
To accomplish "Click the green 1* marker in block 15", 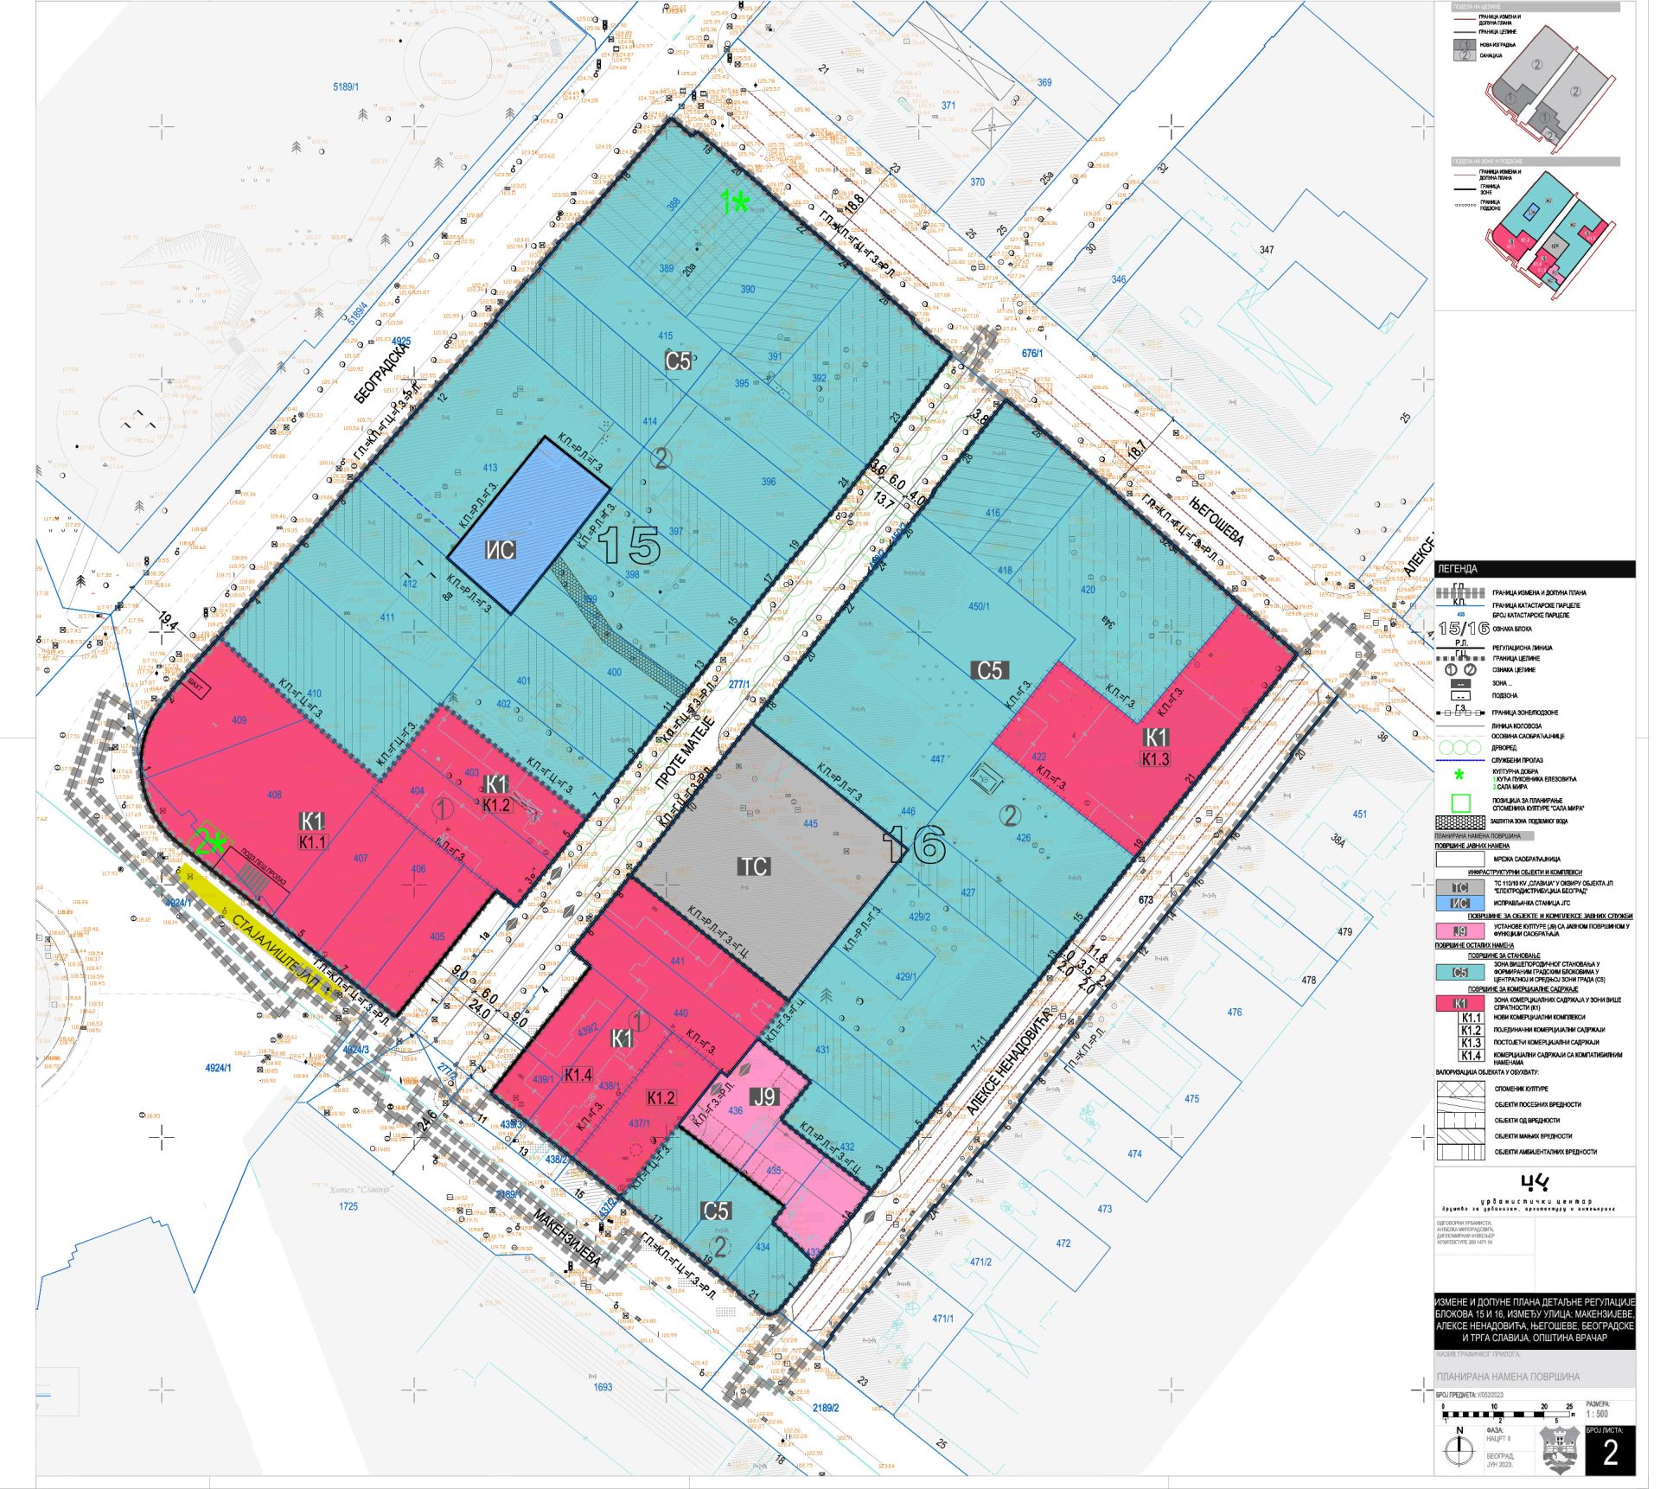I will (x=735, y=203).
